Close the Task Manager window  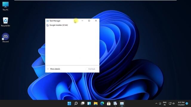click(x=96, y=21)
